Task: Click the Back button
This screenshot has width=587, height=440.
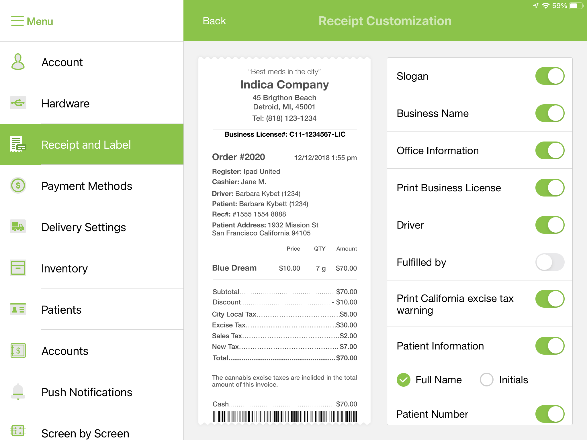Action: pyautogui.click(x=214, y=21)
